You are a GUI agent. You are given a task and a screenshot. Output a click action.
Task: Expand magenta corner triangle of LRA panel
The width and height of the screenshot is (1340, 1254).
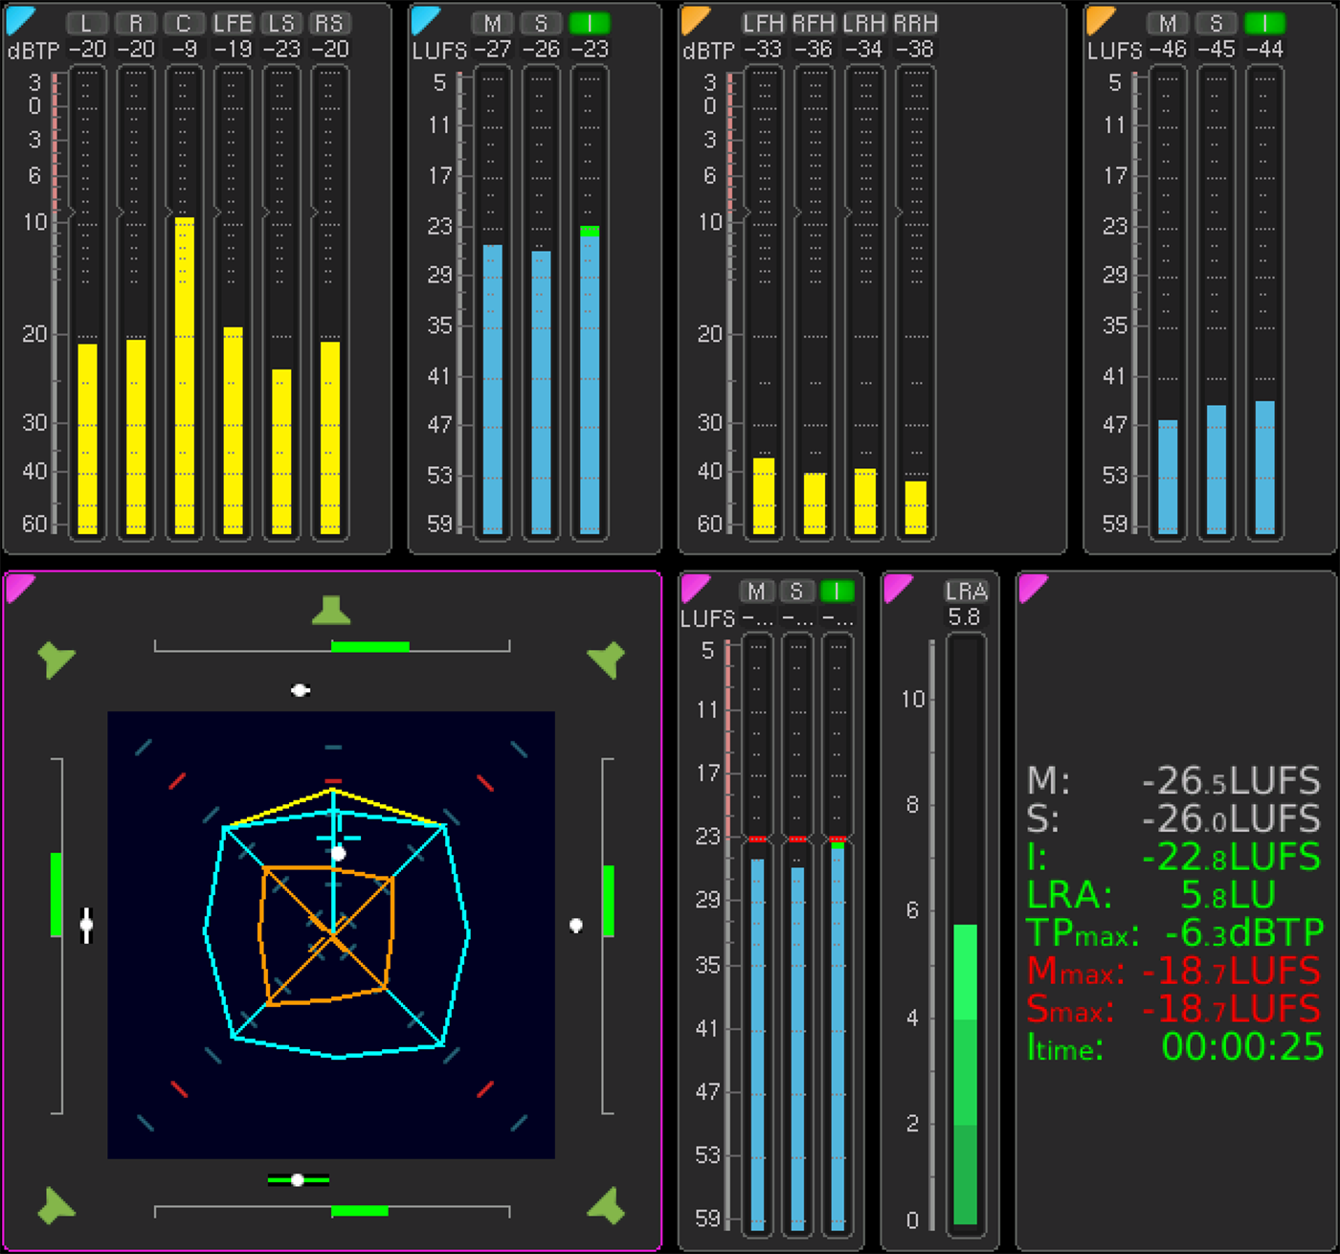(x=896, y=586)
